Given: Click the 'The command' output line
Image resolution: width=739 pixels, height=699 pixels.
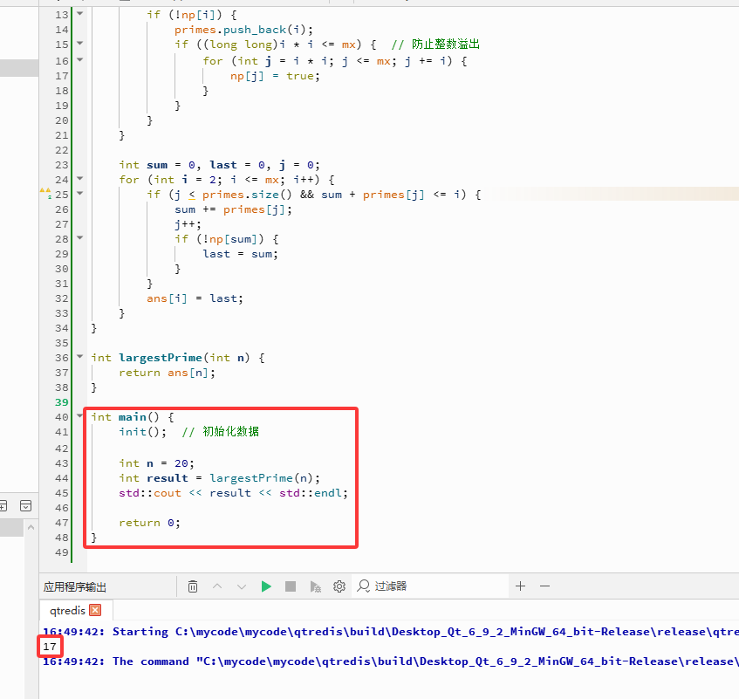Looking at the screenshot, I should tap(390, 661).
